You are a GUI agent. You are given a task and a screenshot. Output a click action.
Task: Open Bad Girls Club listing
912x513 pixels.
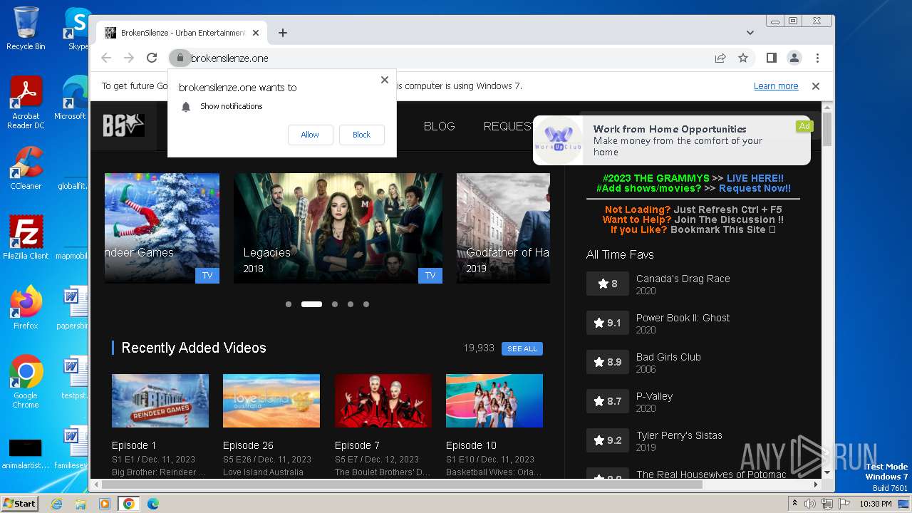(x=668, y=357)
